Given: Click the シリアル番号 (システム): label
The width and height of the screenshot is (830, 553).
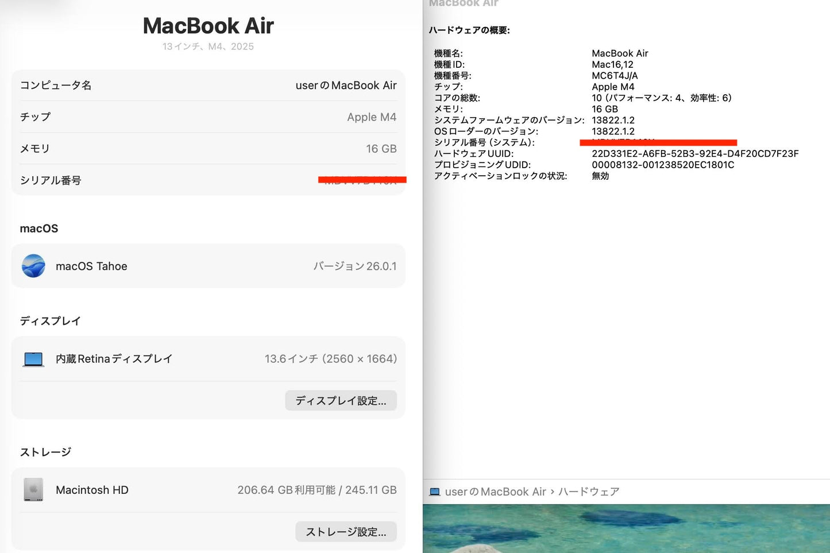Looking at the screenshot, I should [x=484, y=142].
